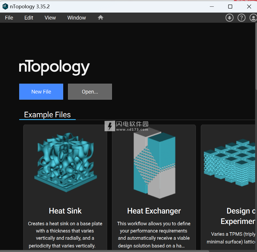
Task: Click the nTopology logo icon in the title bar
Action: point(5,6)
